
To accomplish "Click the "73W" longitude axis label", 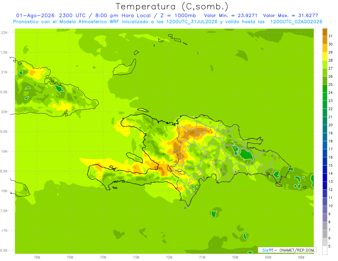I will (x=136, y=257).
